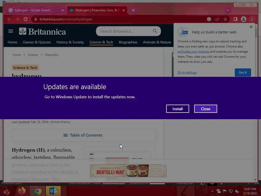Viewport: 261px width, 196px height.
Task: Click the Britannica thistle logo
Action: coord(23,31)
